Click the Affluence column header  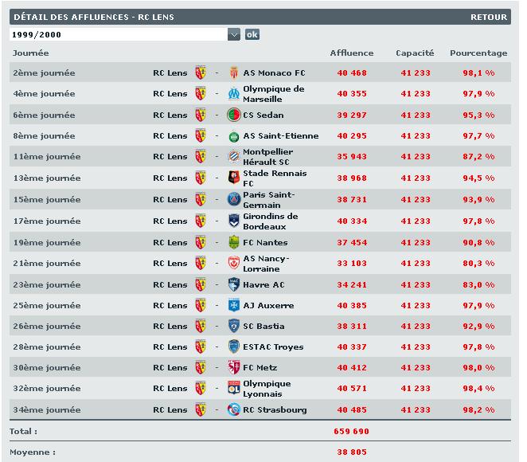(351, 53)
